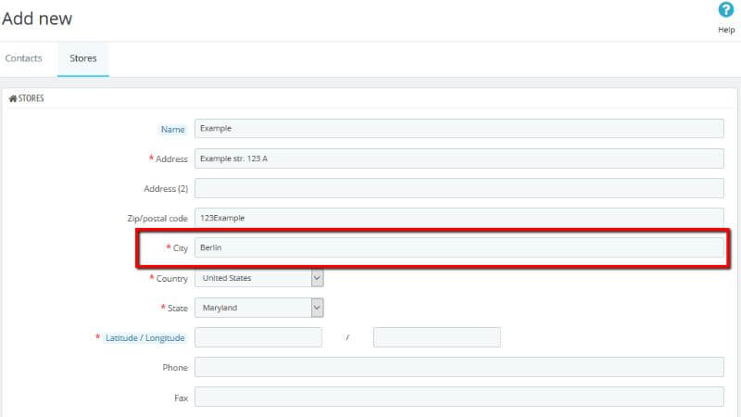Select the Zip/postal code input
Image resolution: width=741 pixels, height=417 pixels.
click(x=458, y=218)
